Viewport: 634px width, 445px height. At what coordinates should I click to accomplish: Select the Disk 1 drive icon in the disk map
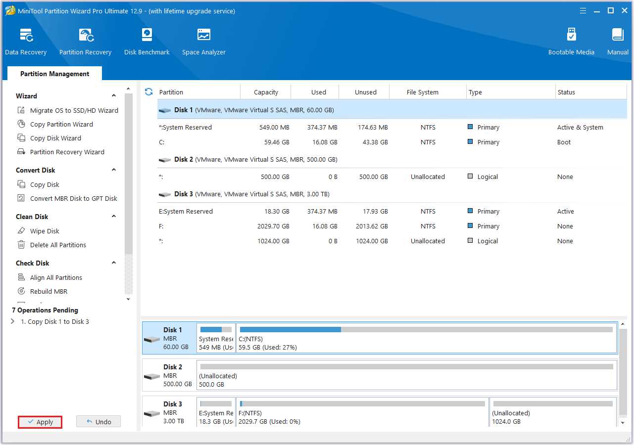pos(152,339)
